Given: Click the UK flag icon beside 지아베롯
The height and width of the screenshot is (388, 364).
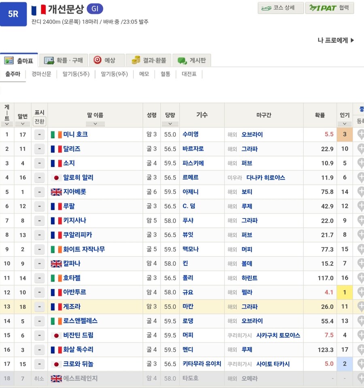Looking at the screenshot, I should (x=57, y=192).
